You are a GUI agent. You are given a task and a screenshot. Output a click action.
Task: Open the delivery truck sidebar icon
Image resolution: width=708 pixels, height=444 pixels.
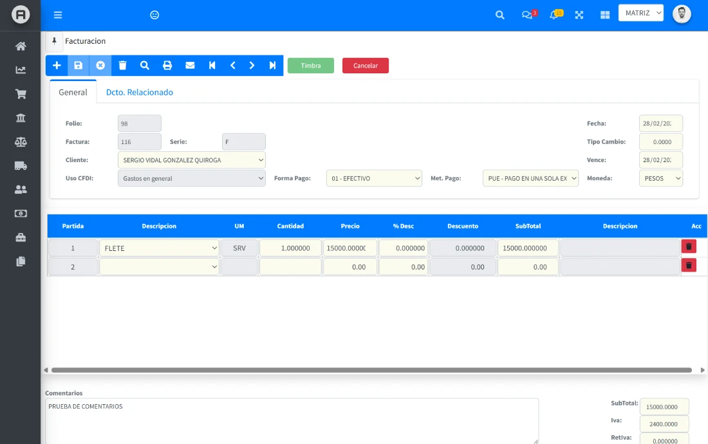21,165
